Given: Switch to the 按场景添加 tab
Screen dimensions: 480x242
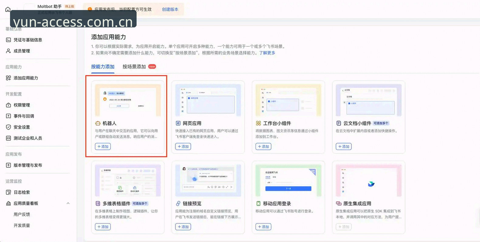Looking at the screenshot, I should point(134,67).
